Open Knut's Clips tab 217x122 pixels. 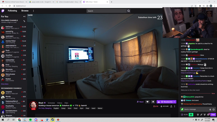point(66,103)
